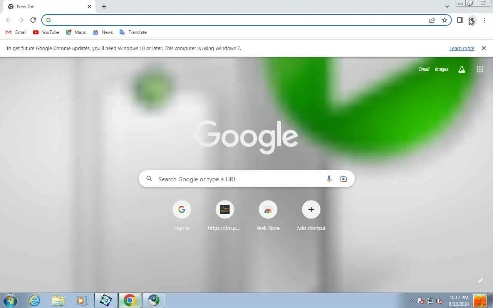
Task: Open the Chrome profile avatar
Action: click(472, 20)
